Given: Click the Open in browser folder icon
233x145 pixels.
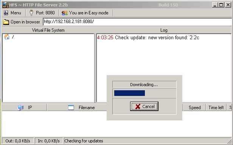Looking at the screenshot, I should [x=6, y=22].
